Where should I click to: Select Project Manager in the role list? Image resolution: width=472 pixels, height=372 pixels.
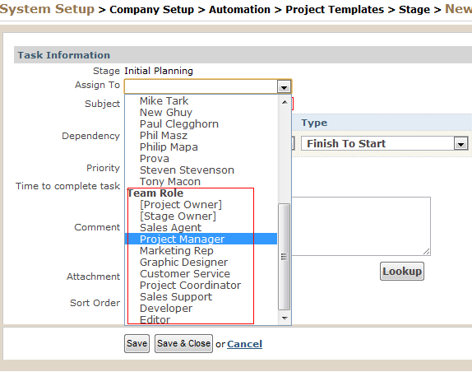tap(201, 239)
